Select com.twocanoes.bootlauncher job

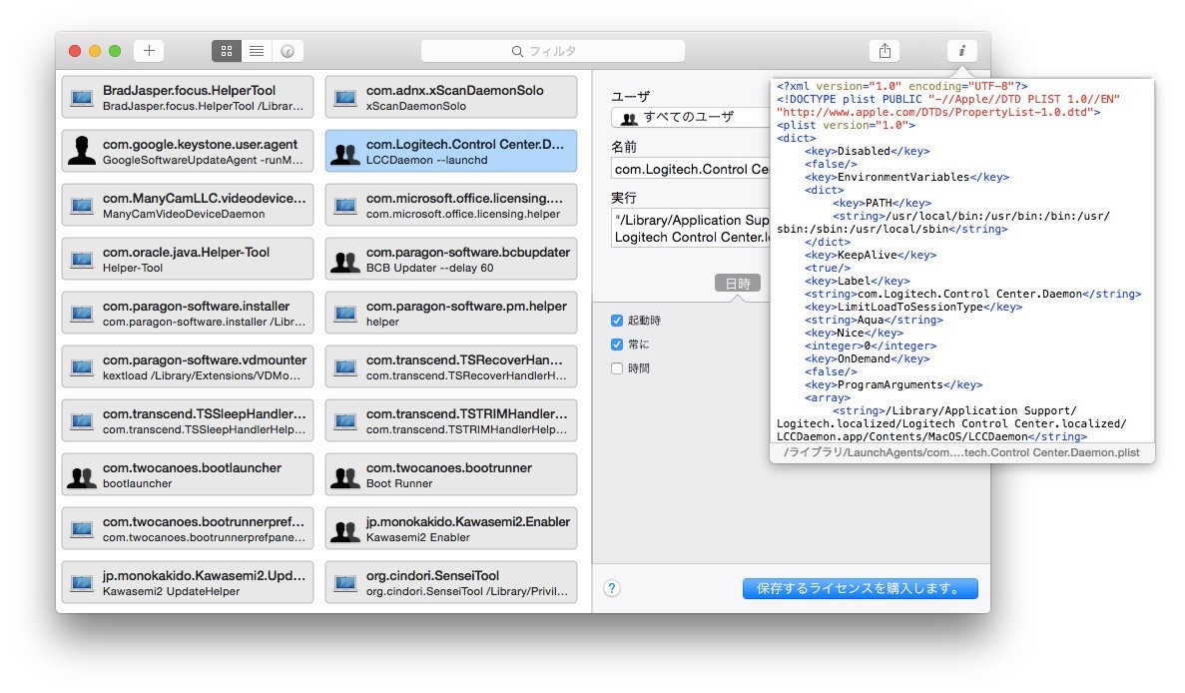tap(188, 474)
